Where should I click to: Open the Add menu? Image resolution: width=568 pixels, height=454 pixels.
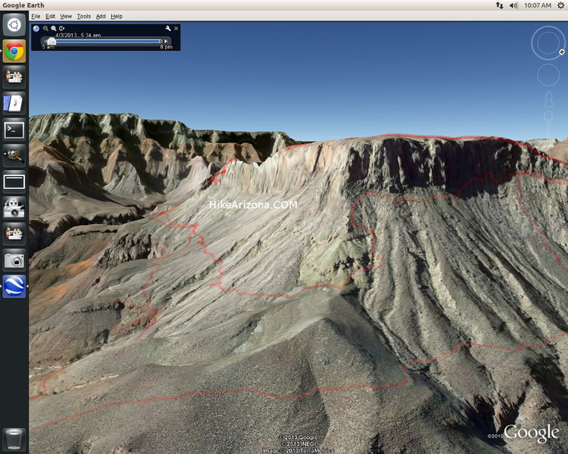100,17
